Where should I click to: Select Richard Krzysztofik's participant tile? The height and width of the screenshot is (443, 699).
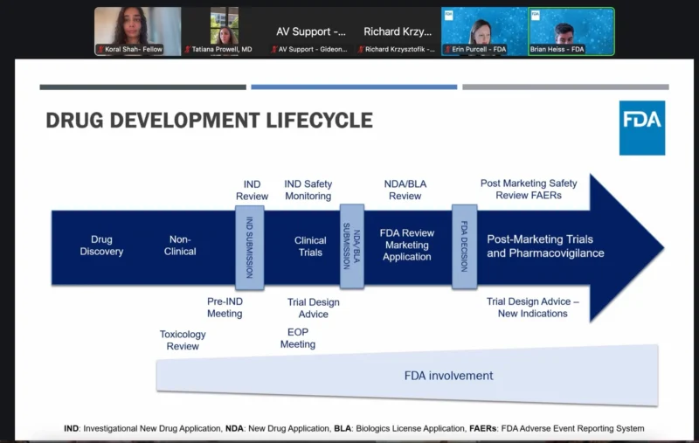[398, 31]
